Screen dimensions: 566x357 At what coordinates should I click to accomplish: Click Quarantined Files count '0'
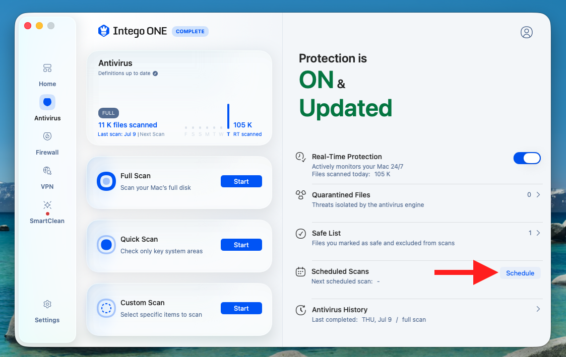[x=529, y=195]
